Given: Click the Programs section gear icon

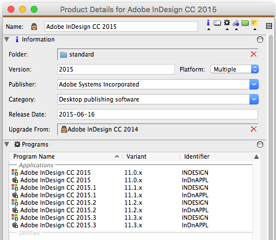Looking at the screenshot, I should point(17,144).
